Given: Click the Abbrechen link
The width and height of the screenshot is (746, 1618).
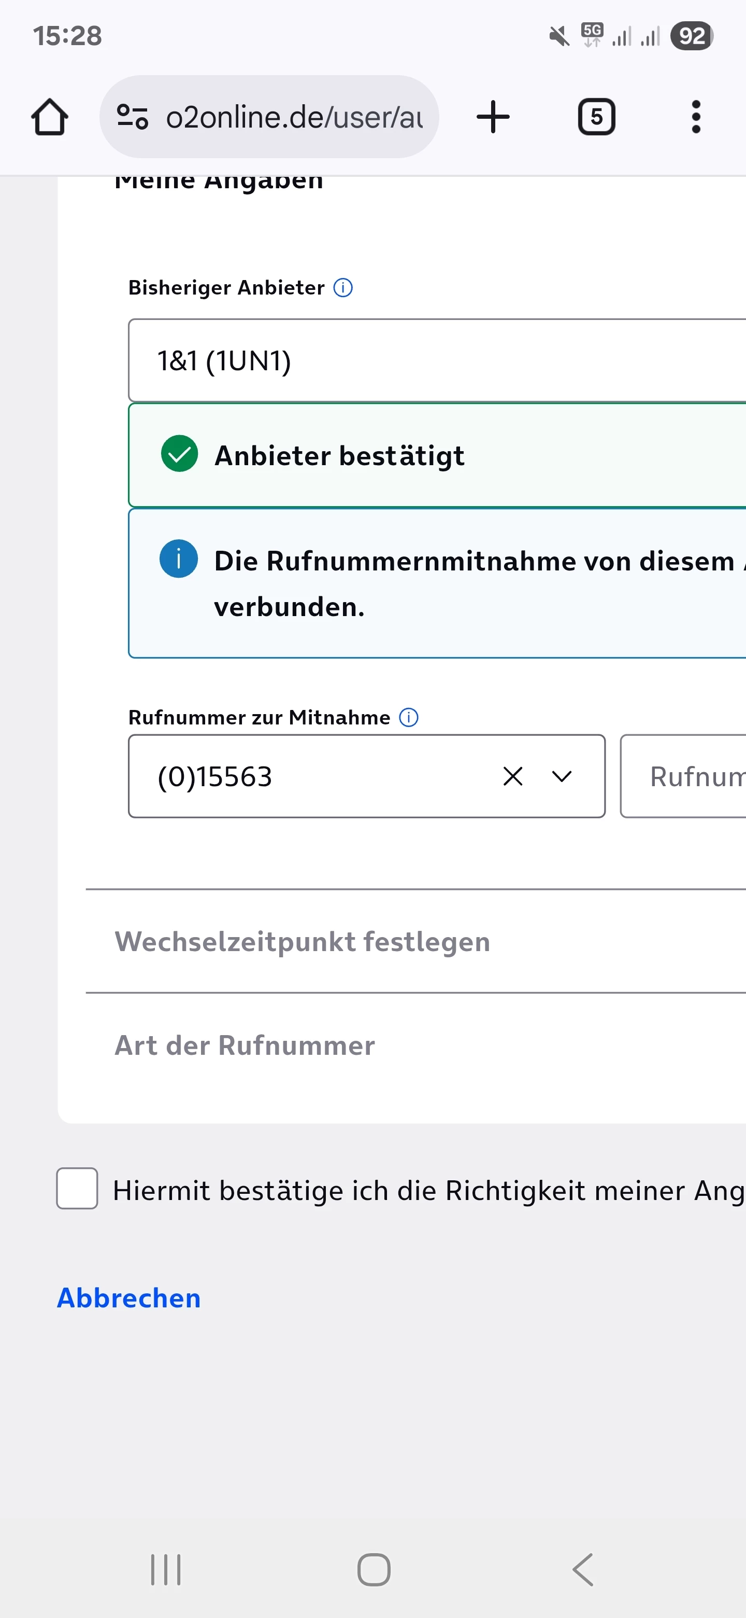Looking at the screenshot, I should click(128, 1299).
